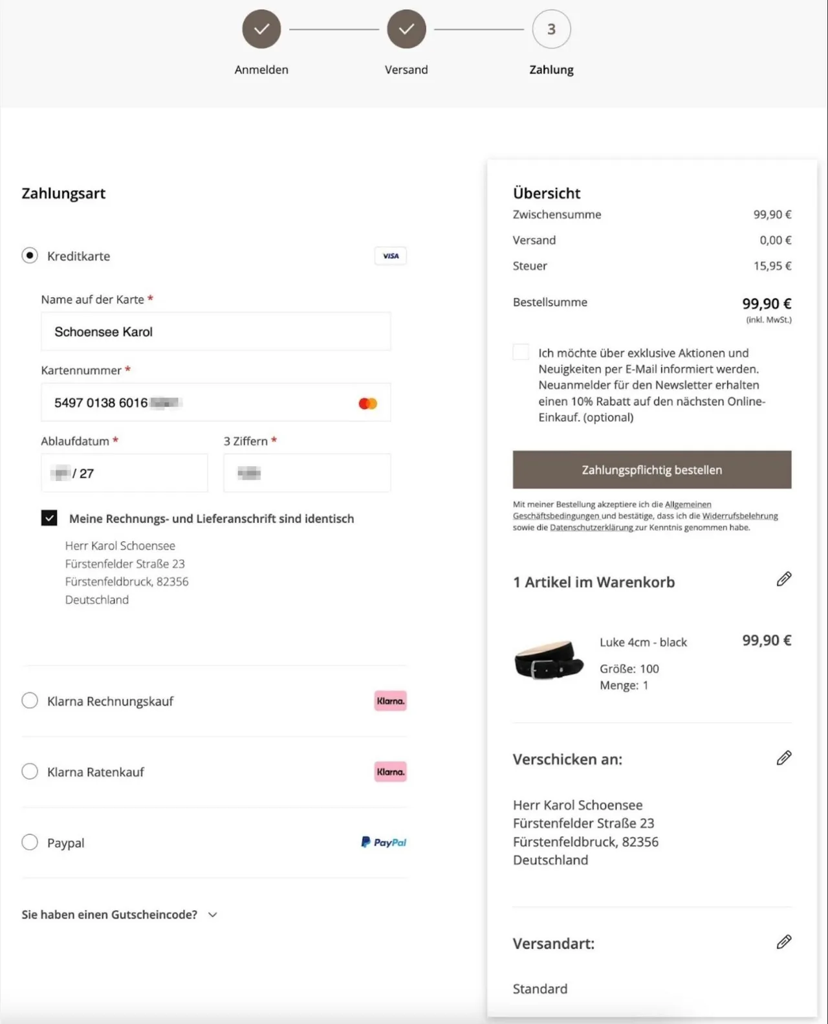Check the newsletter subscription box
The image size is (828, 1024).
click(521, 351)
